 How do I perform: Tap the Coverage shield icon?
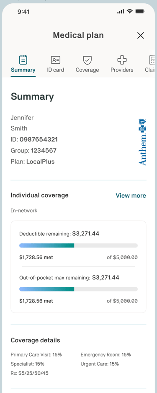pos(87,60)
